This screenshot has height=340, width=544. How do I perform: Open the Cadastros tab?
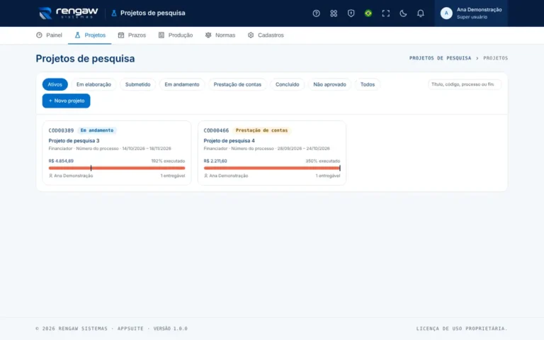click(x=266, y=35)
